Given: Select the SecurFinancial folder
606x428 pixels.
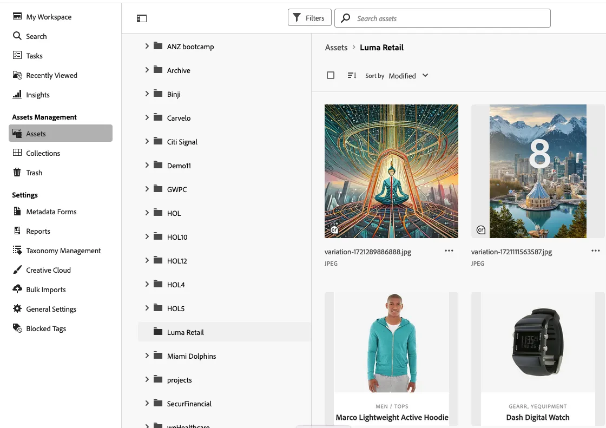Looking at the screenshot, I should pos(189,404).
